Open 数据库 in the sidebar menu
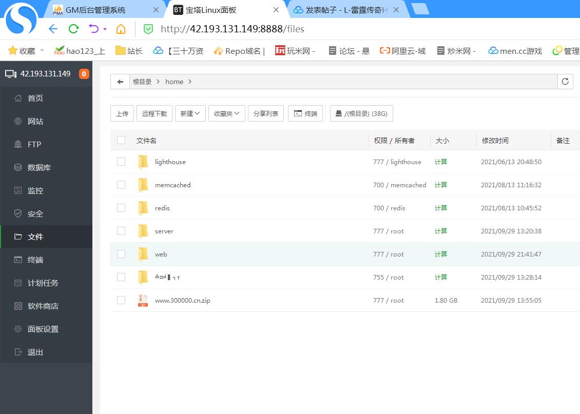The height and width of the screenshot is (414, 580). click(39, 167)
